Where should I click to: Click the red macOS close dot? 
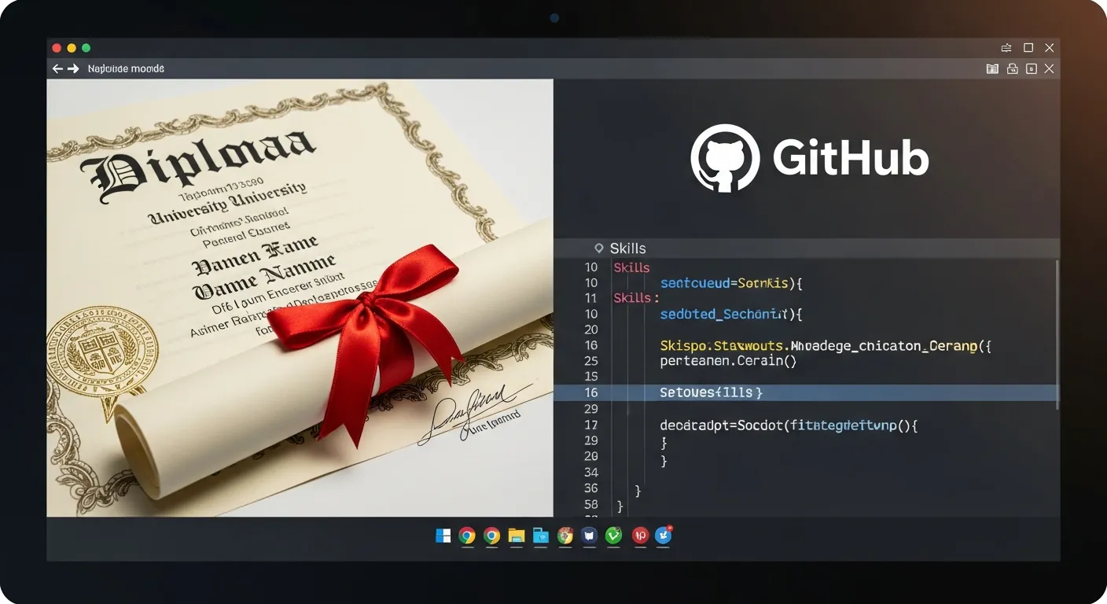(57, 48)
